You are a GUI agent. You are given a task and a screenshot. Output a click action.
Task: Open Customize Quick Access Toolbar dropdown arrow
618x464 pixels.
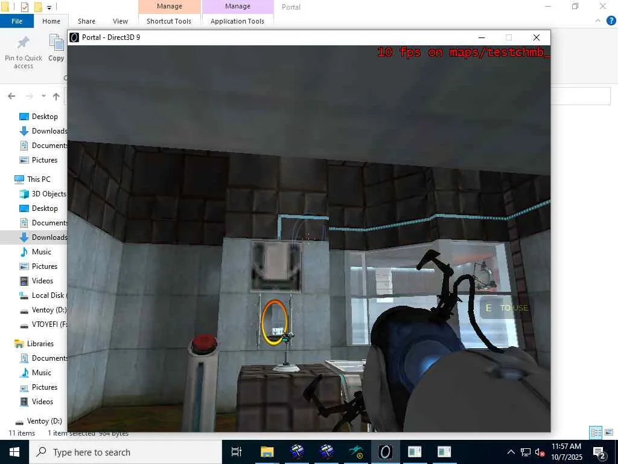[49, 7]
